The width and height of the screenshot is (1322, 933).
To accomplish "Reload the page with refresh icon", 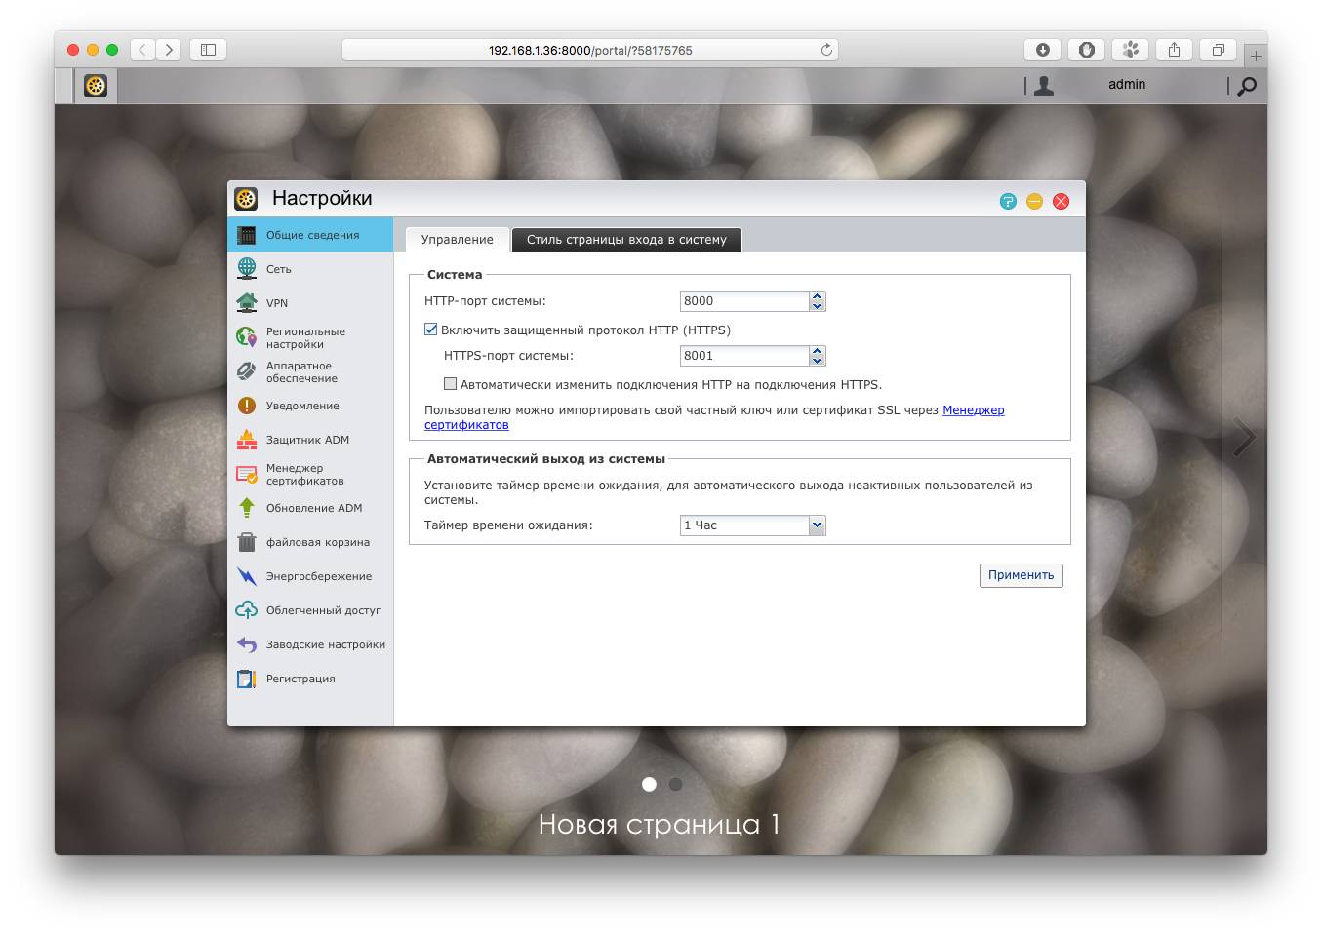I will 826,50.
